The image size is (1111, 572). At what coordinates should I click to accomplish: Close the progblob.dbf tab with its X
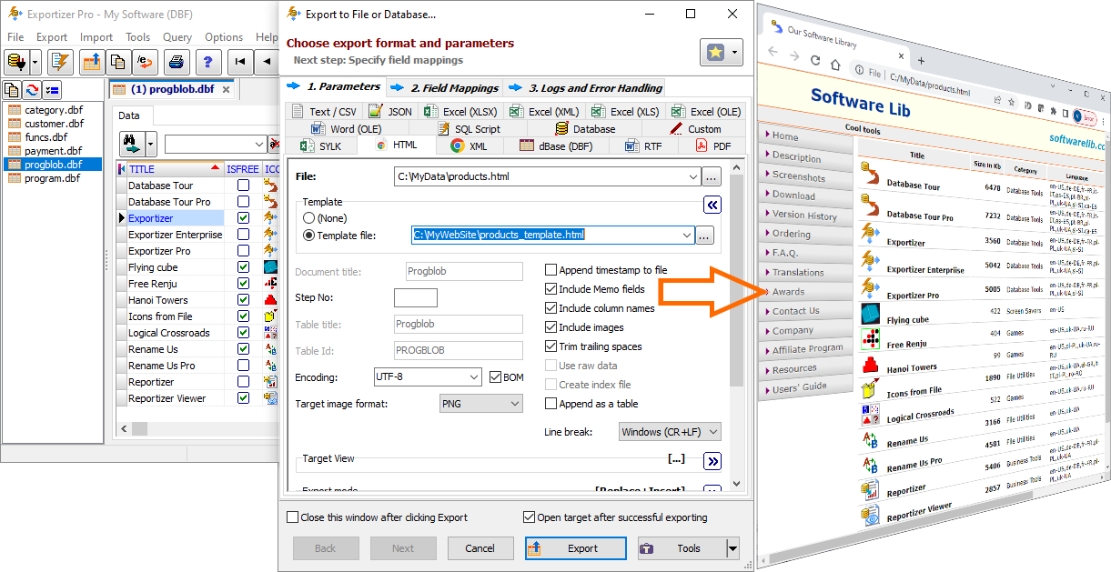click(x=226, y=89)
